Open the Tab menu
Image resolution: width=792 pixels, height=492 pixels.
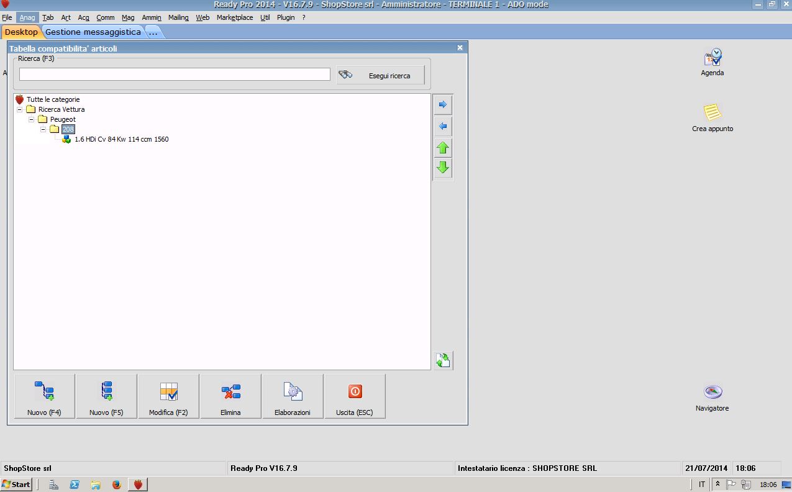tap(48, 17)
